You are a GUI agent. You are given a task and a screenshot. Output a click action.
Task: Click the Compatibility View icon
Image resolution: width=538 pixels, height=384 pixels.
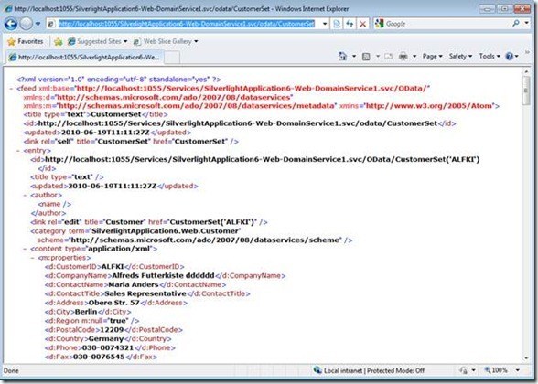337,24
